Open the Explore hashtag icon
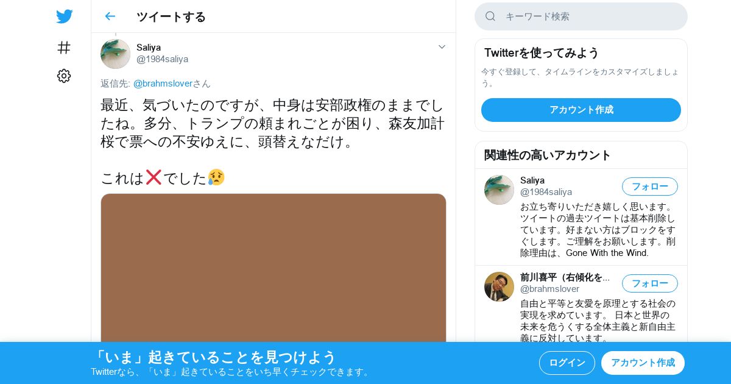Screen dimensions: 731x384 click(x=64, y=48)
